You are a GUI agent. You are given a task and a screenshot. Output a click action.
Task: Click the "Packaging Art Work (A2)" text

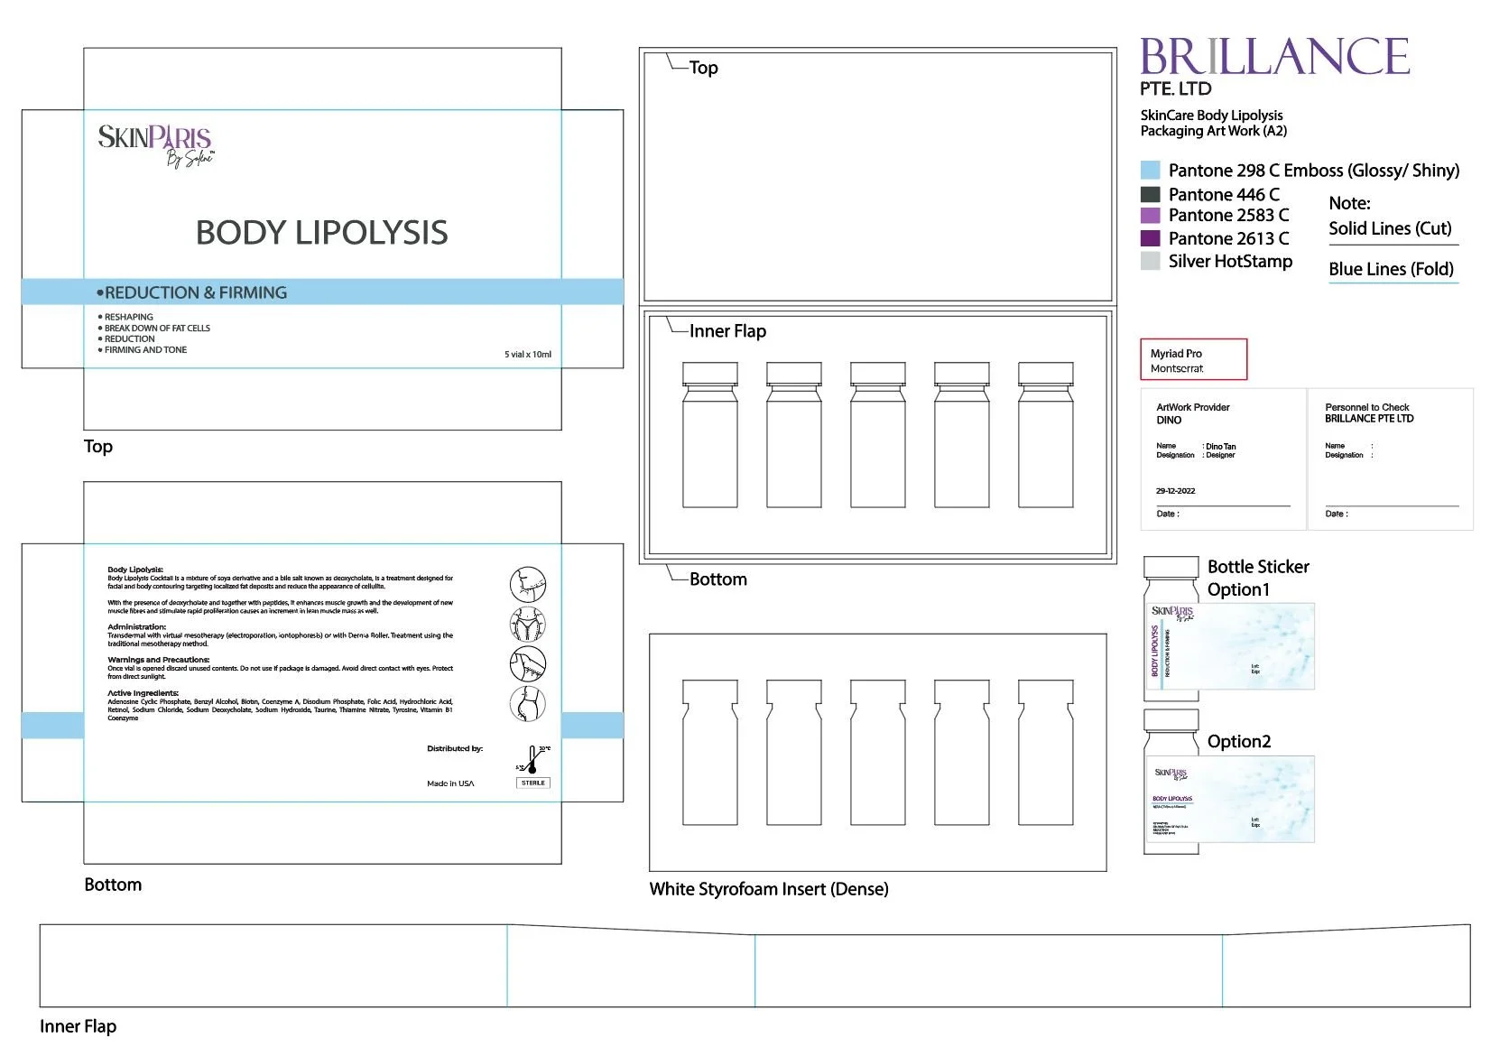[x=1213, y=131]
